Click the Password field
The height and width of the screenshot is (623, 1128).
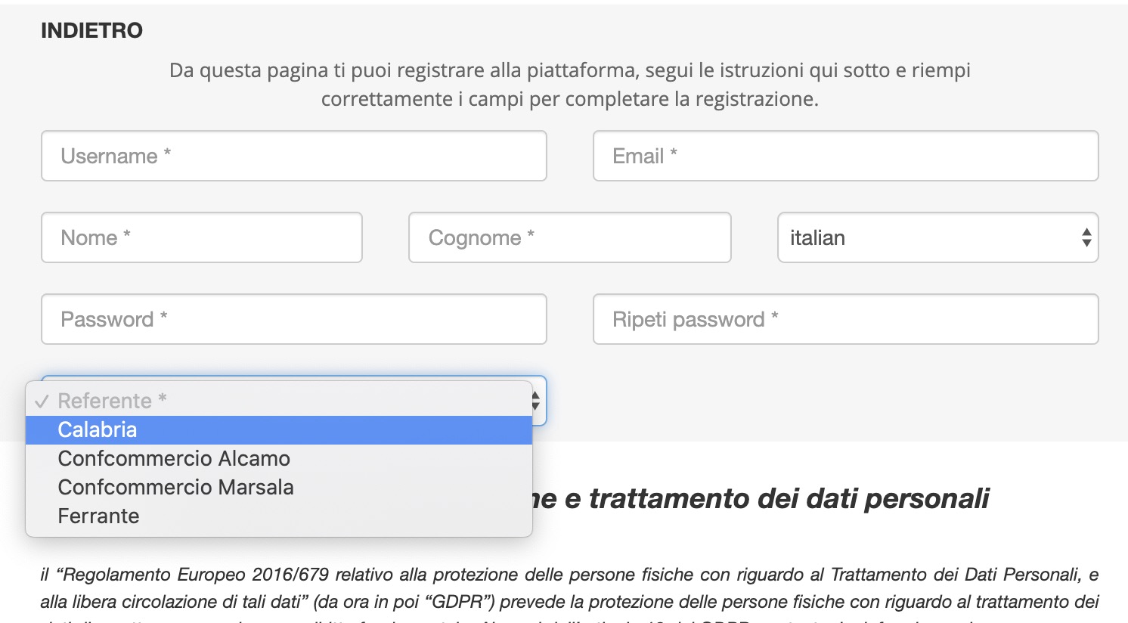click(293, 319)
